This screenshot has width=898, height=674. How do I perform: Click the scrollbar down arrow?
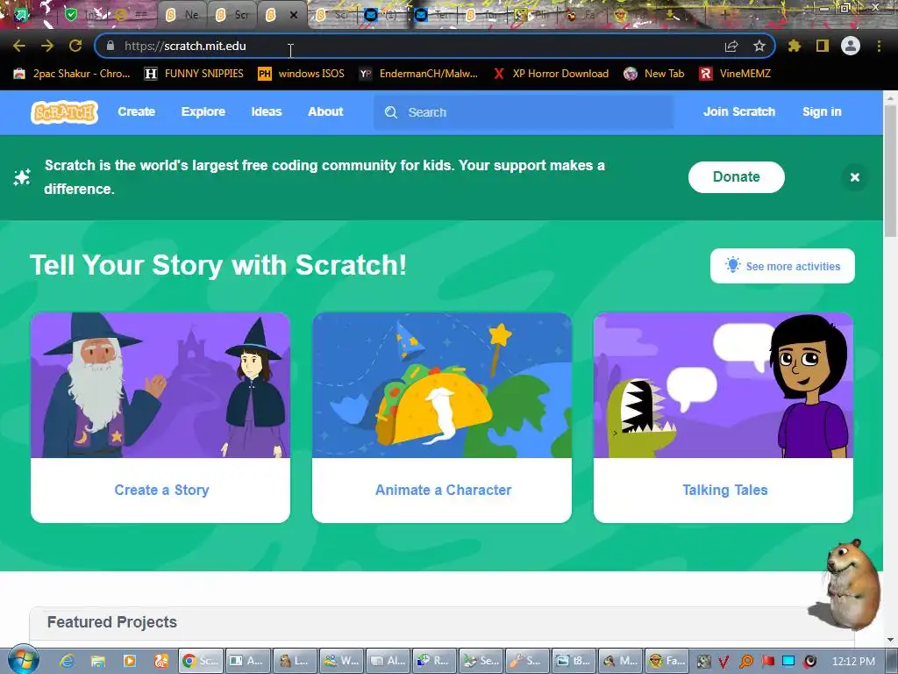point(891,640)
